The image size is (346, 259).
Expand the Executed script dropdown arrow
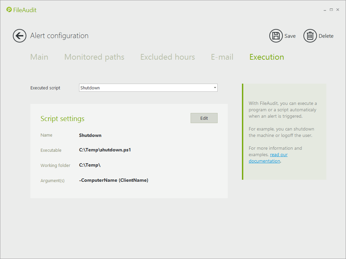click(x=215, y=88)
